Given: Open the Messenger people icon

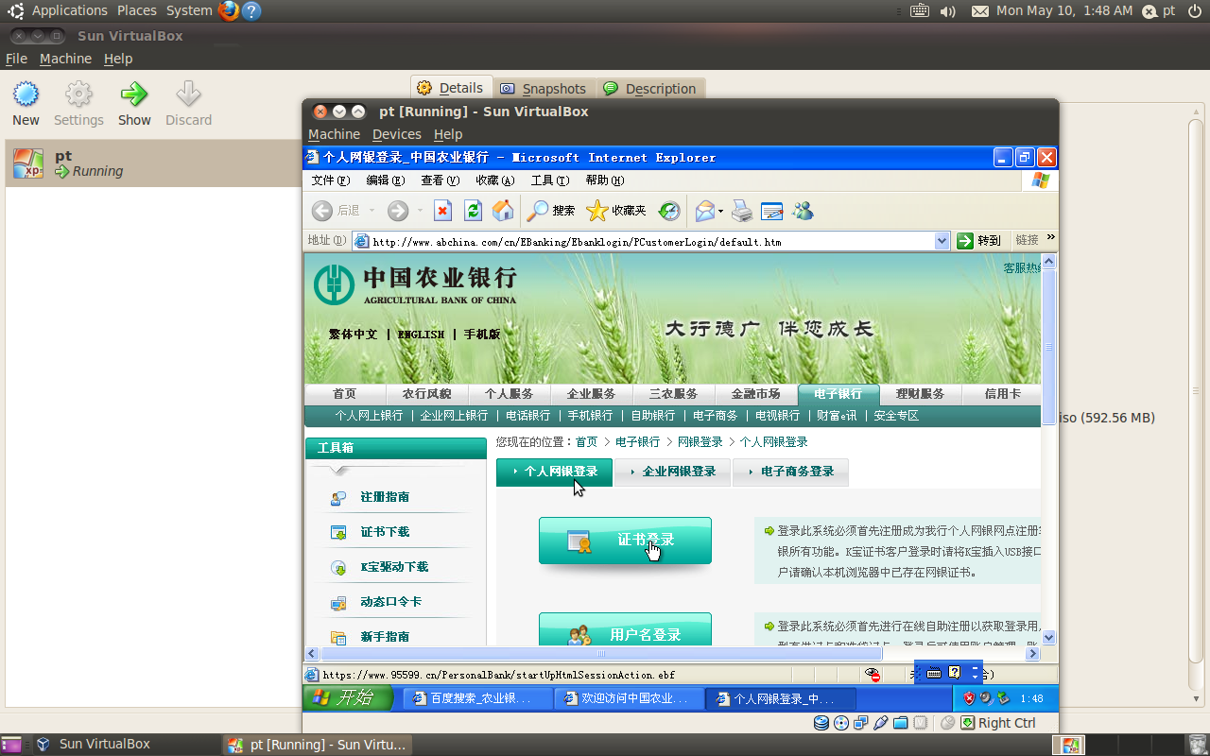Looking at the screenshot, I should click(803, 211).
